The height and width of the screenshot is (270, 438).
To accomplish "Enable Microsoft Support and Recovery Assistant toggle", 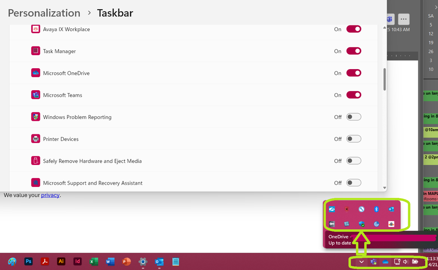I will (354, 182).
